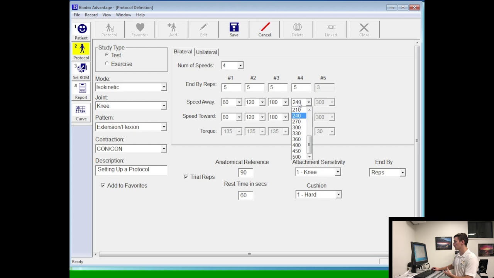Click the Protocol toolbar icon
The width and height of the screenshot is (494, 278).
(109, 30)
